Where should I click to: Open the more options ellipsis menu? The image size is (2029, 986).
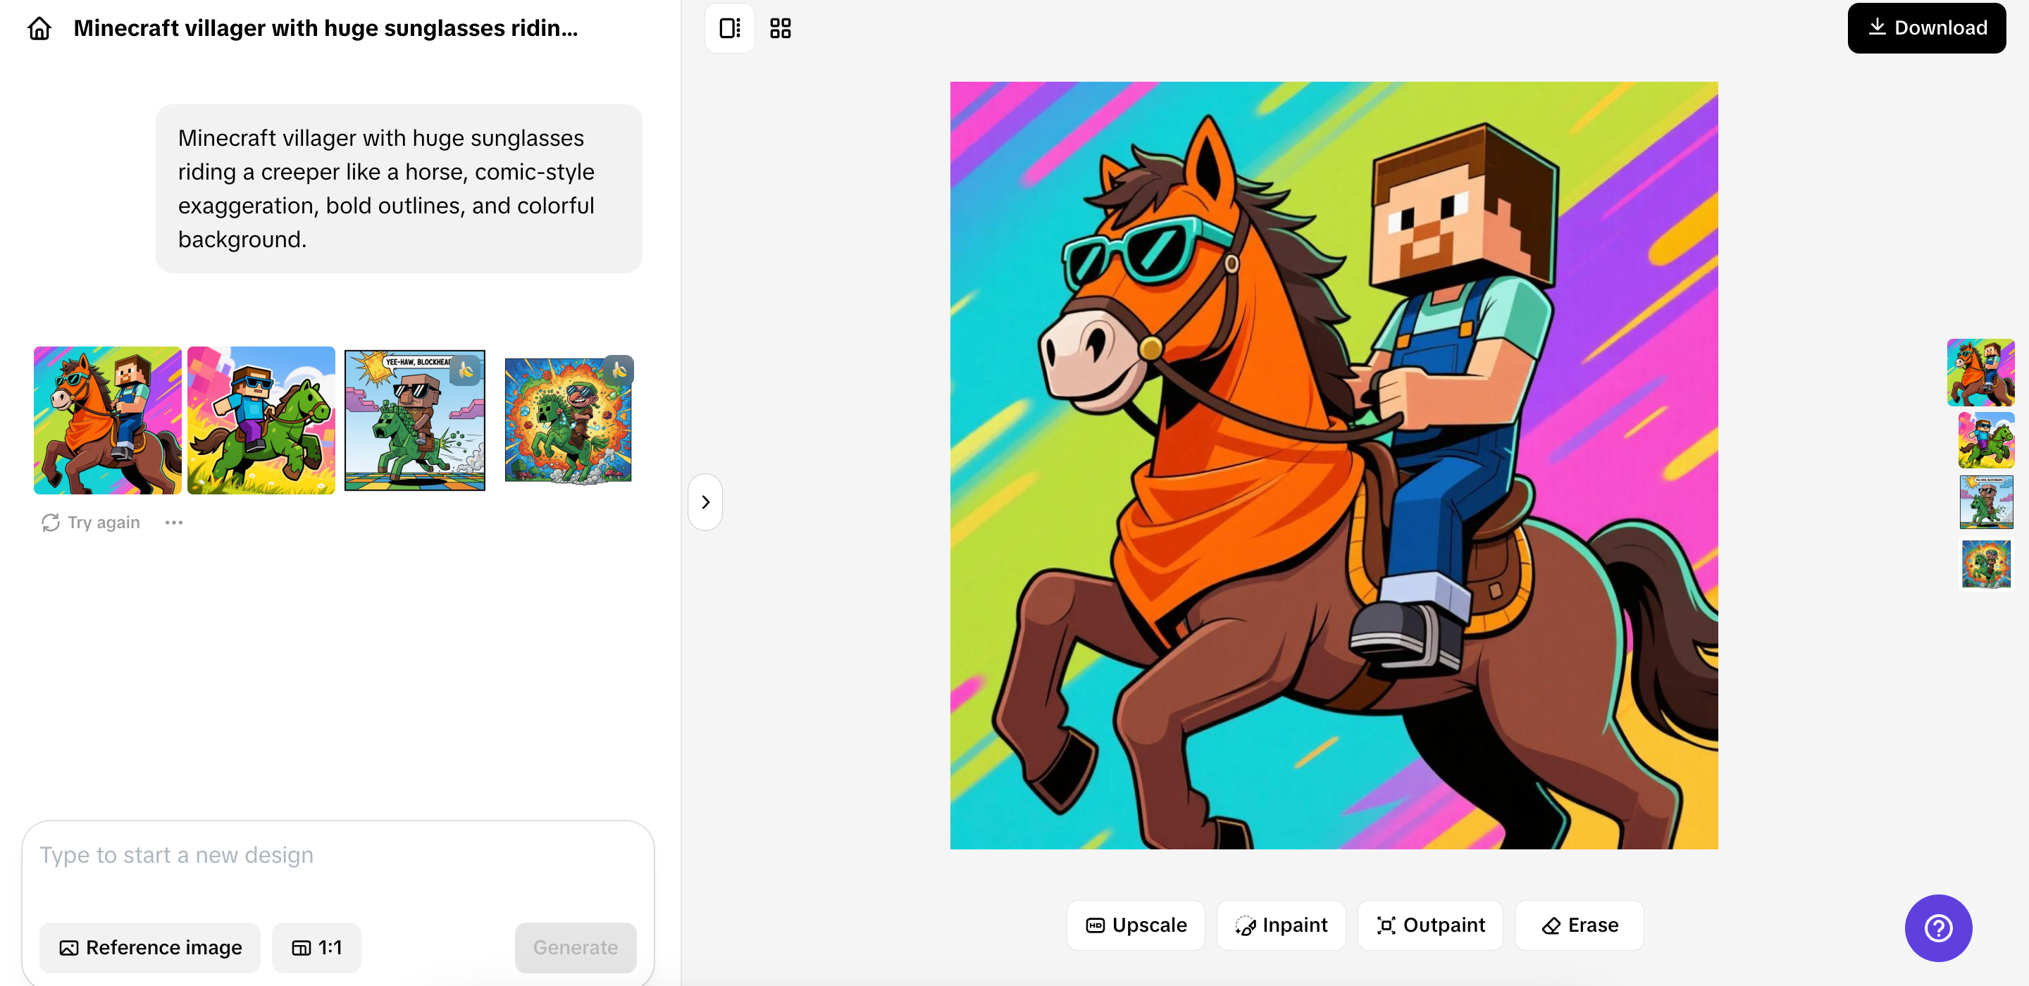(174, 522)
